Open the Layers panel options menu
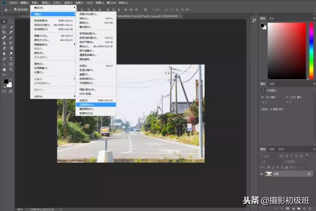Image resolution: width=316 pixels, height=211 pixels. pos(314,149)
